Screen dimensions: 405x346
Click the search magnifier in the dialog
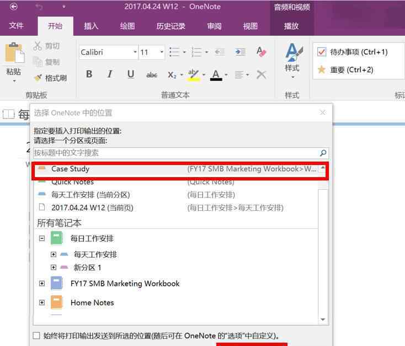(x=323, y=153)
